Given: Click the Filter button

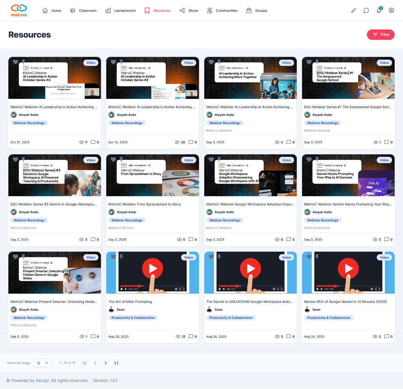Looking at the screenshot, I should click(381, 35).
